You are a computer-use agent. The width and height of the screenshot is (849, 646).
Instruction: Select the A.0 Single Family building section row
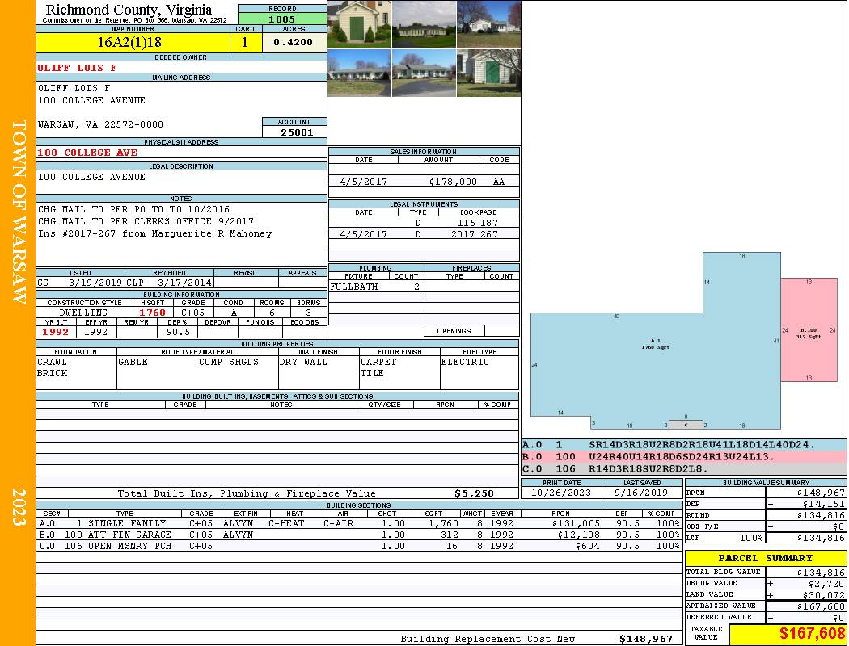pos(359,523)
